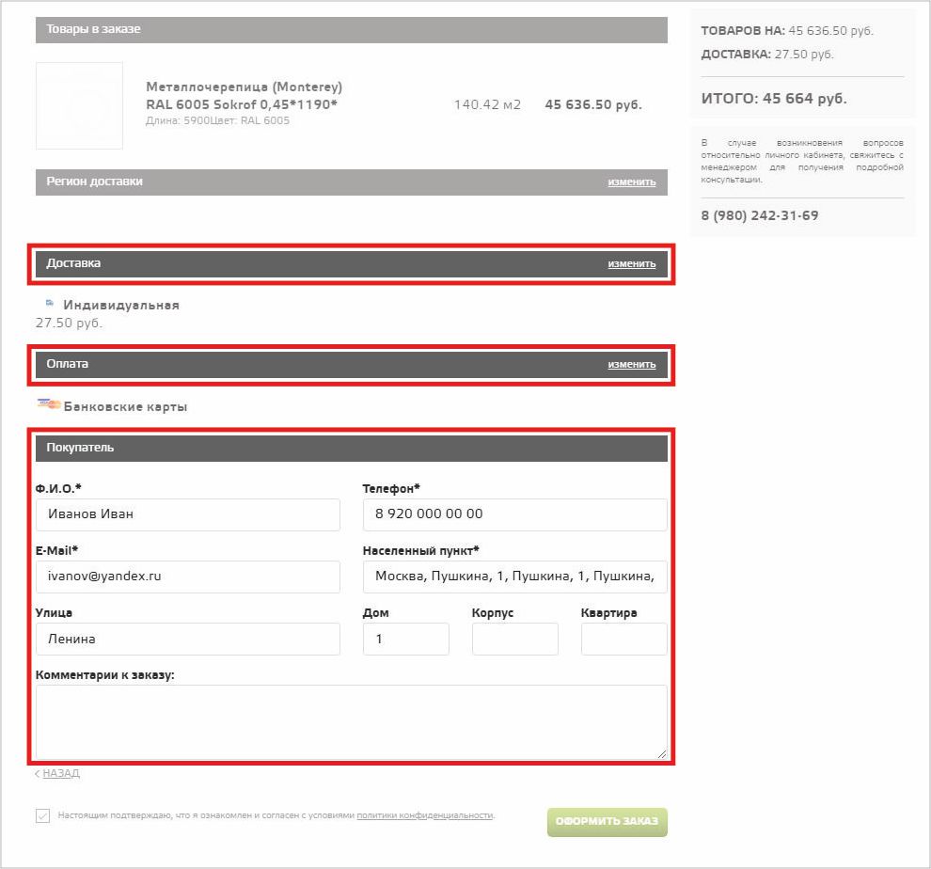Click the Ф.И.О. input field

[188, 514]
